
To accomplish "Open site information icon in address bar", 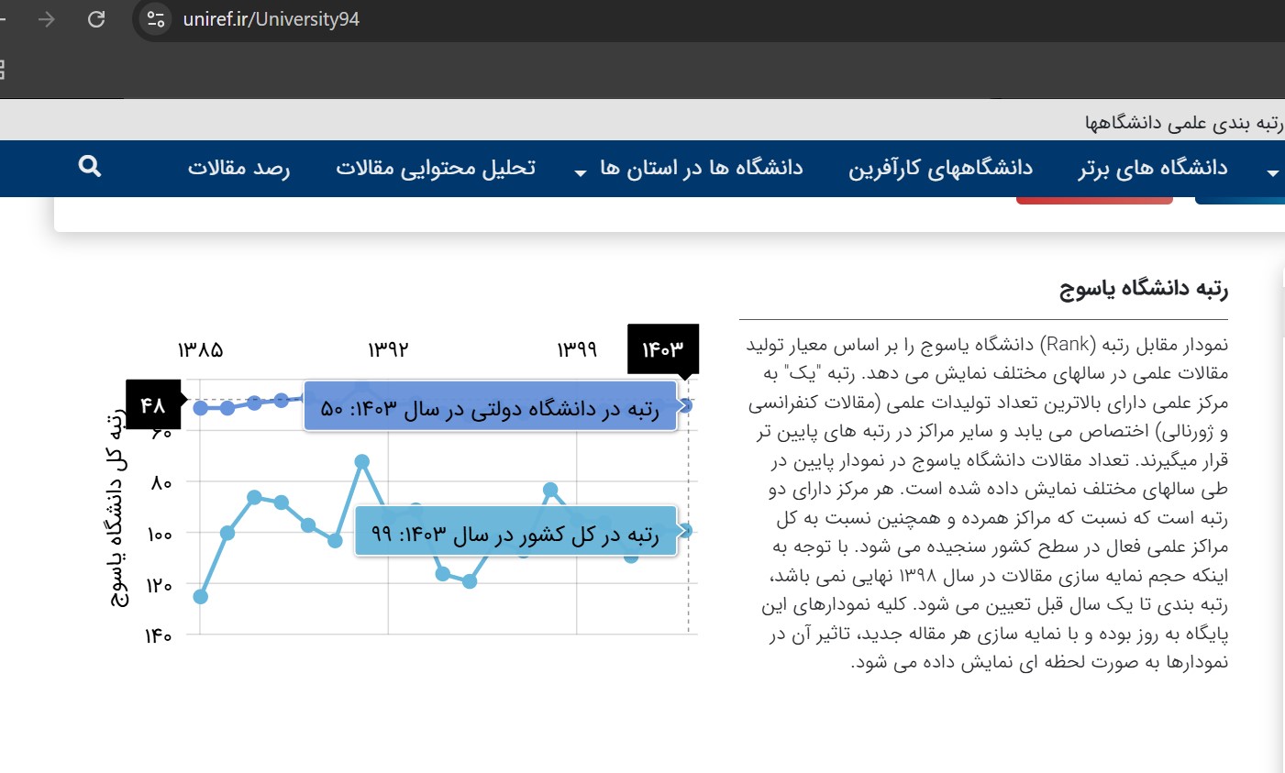I will [x=156, y=19].
